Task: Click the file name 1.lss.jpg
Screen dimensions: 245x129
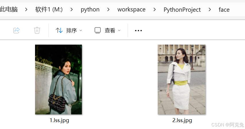Action: coord(59,120)
